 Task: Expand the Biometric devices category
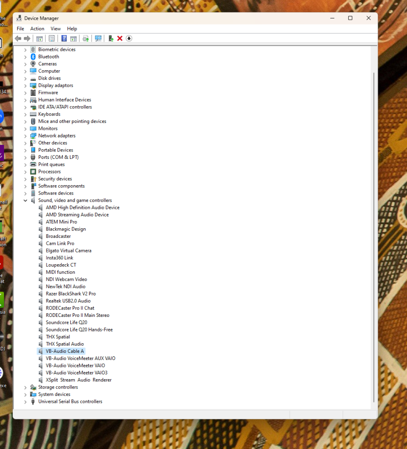(x=25, y=50)
